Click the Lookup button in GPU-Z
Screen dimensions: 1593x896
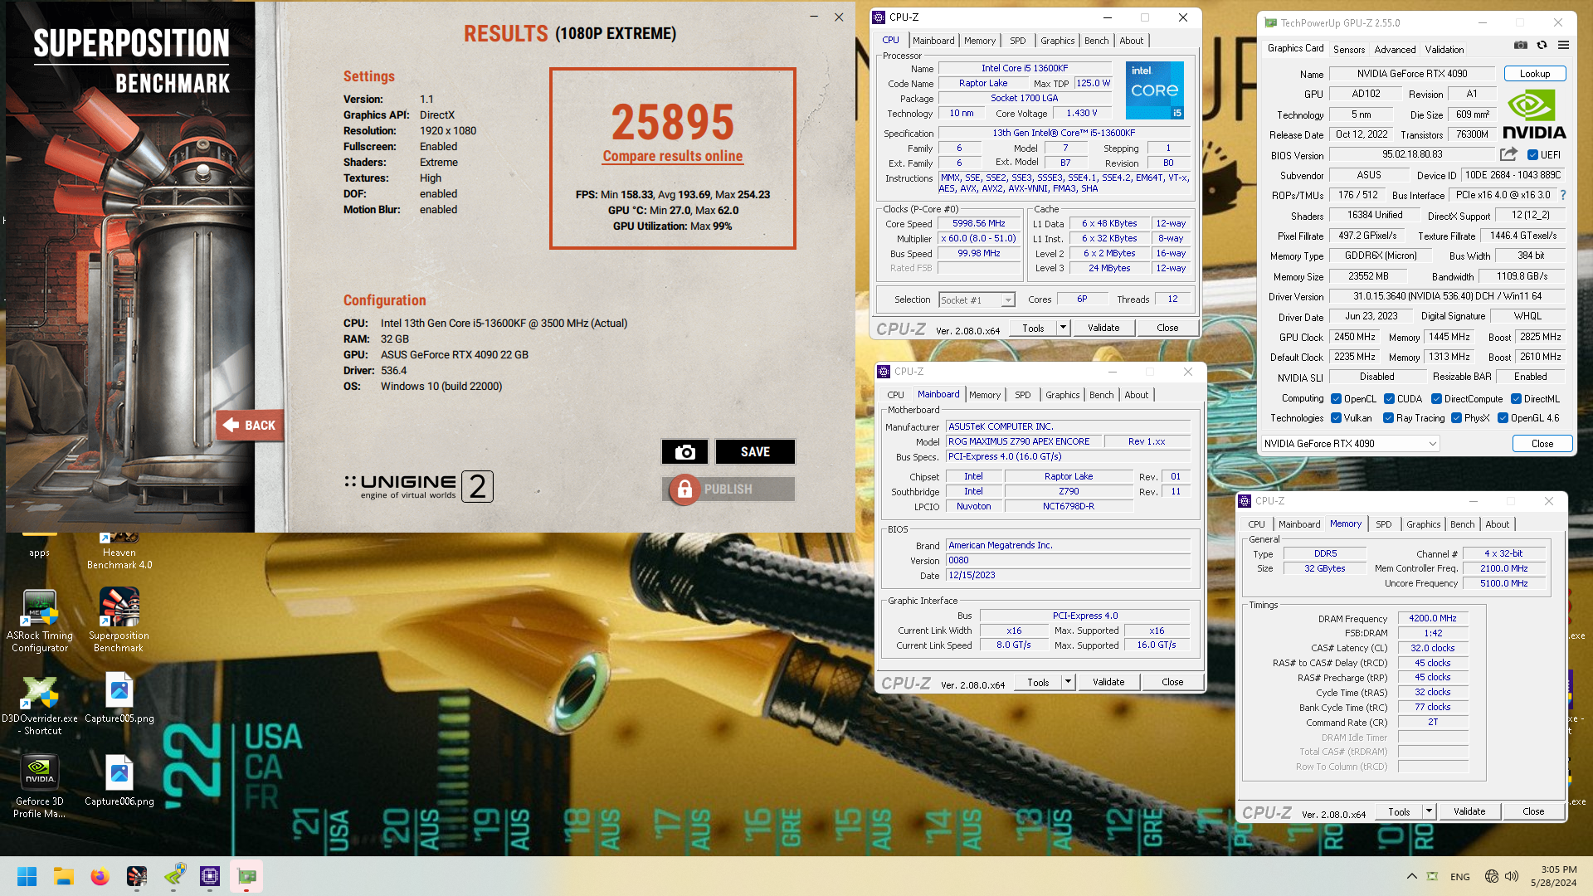tap(1534, 74)
